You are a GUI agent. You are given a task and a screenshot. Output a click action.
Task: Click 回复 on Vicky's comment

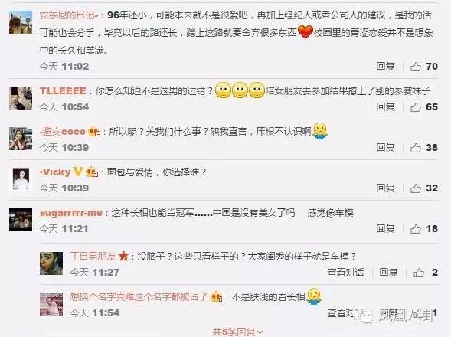(x=385, y=188)
